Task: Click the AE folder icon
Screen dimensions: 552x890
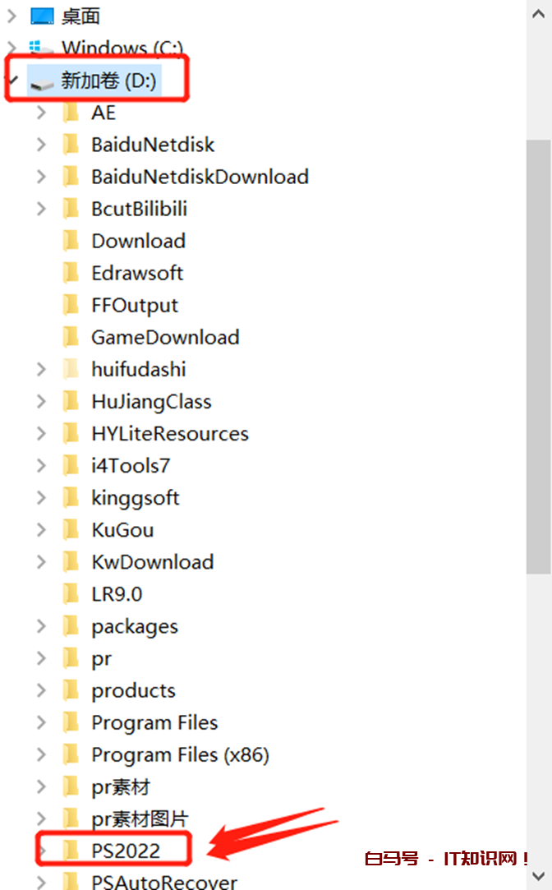Action: point(71,113)
